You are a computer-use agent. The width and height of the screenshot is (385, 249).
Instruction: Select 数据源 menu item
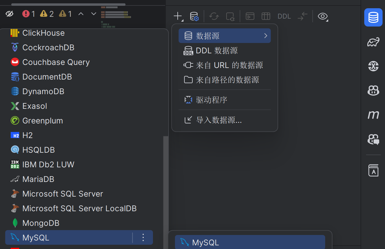(x=224, y=36)
